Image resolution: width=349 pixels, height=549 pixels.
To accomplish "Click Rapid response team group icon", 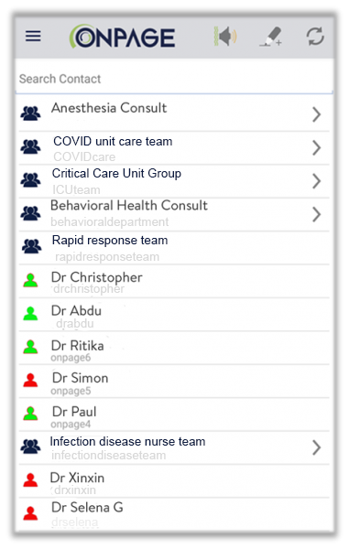I will pos(31,246).
